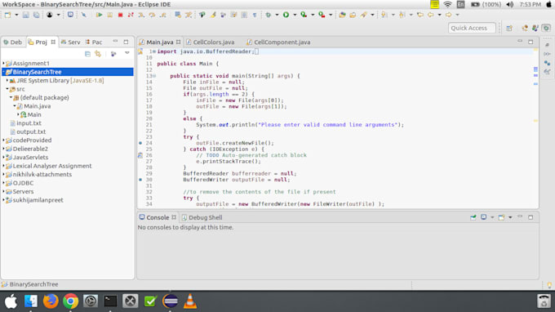Click the Step Return icon
This screenshot has width=555, height=312.
tap(162, 15)
